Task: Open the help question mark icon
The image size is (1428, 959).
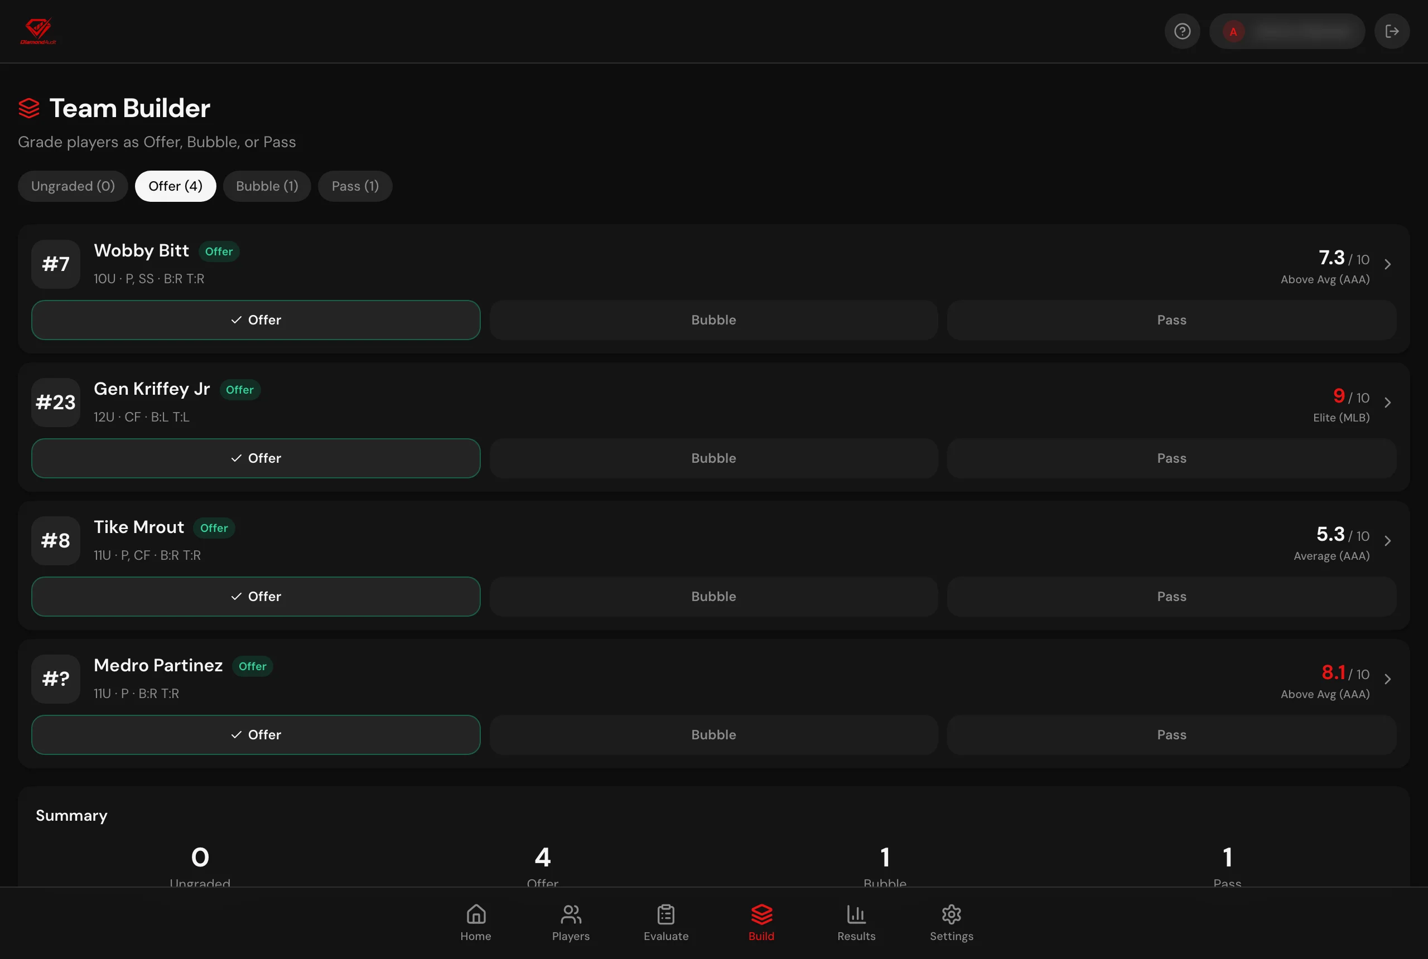Action: (1182, 31)
